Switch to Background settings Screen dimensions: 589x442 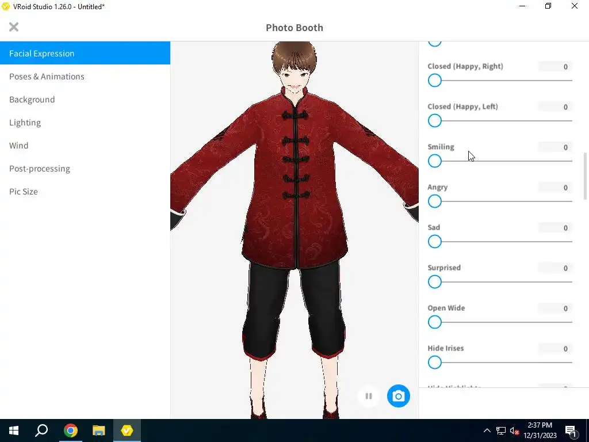click(85, 99)
